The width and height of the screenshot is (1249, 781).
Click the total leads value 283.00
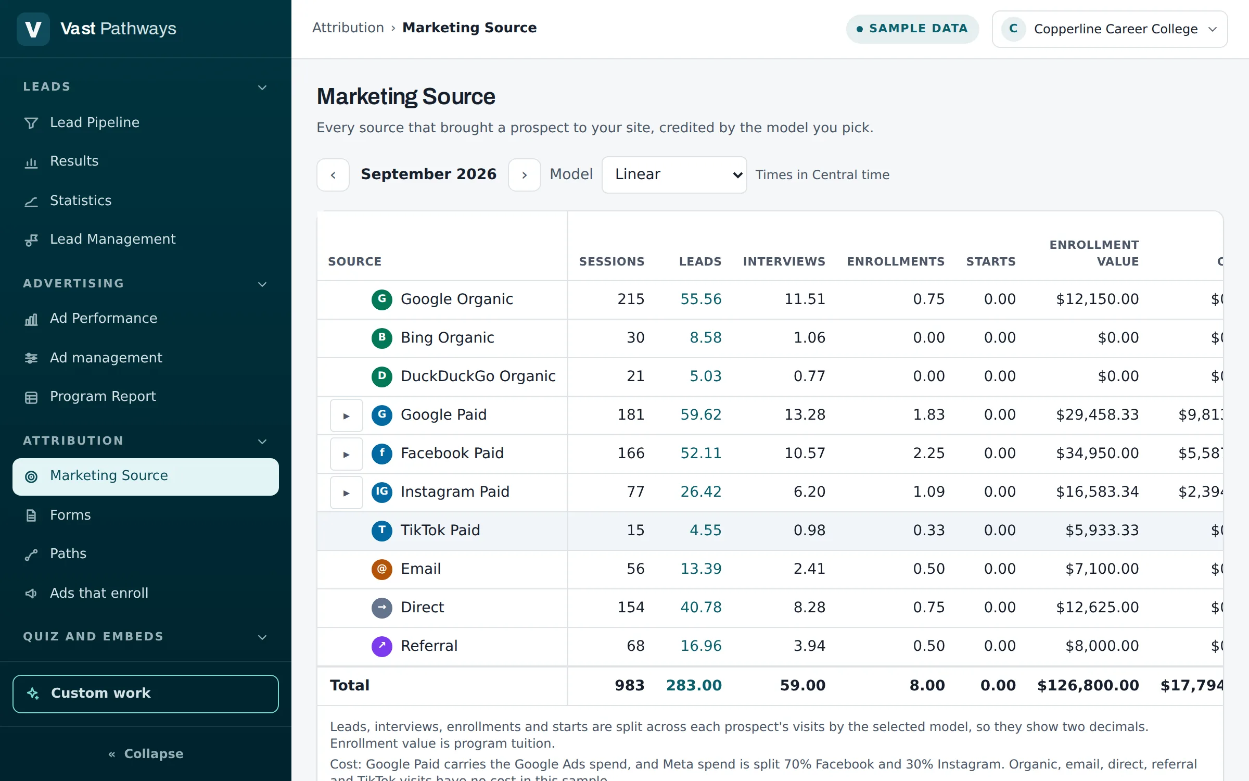pos(694,686)
